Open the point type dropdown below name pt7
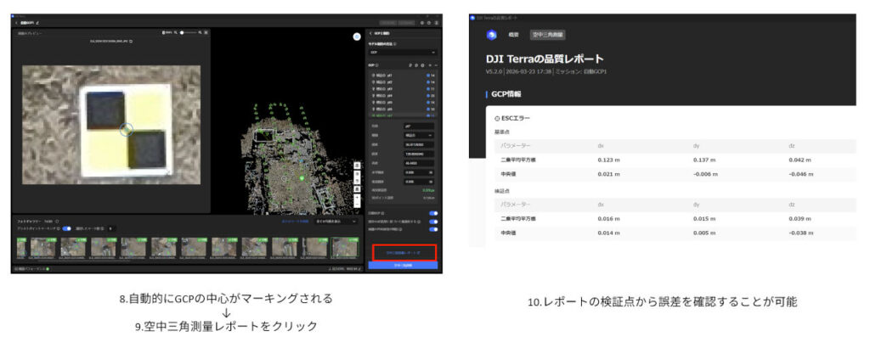870x337 pixels. tap(418, 135)
